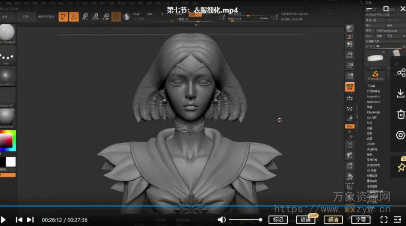Mute the video volume speaker
The height and width of the screenshot is (226, 406).
pos(222,220)
